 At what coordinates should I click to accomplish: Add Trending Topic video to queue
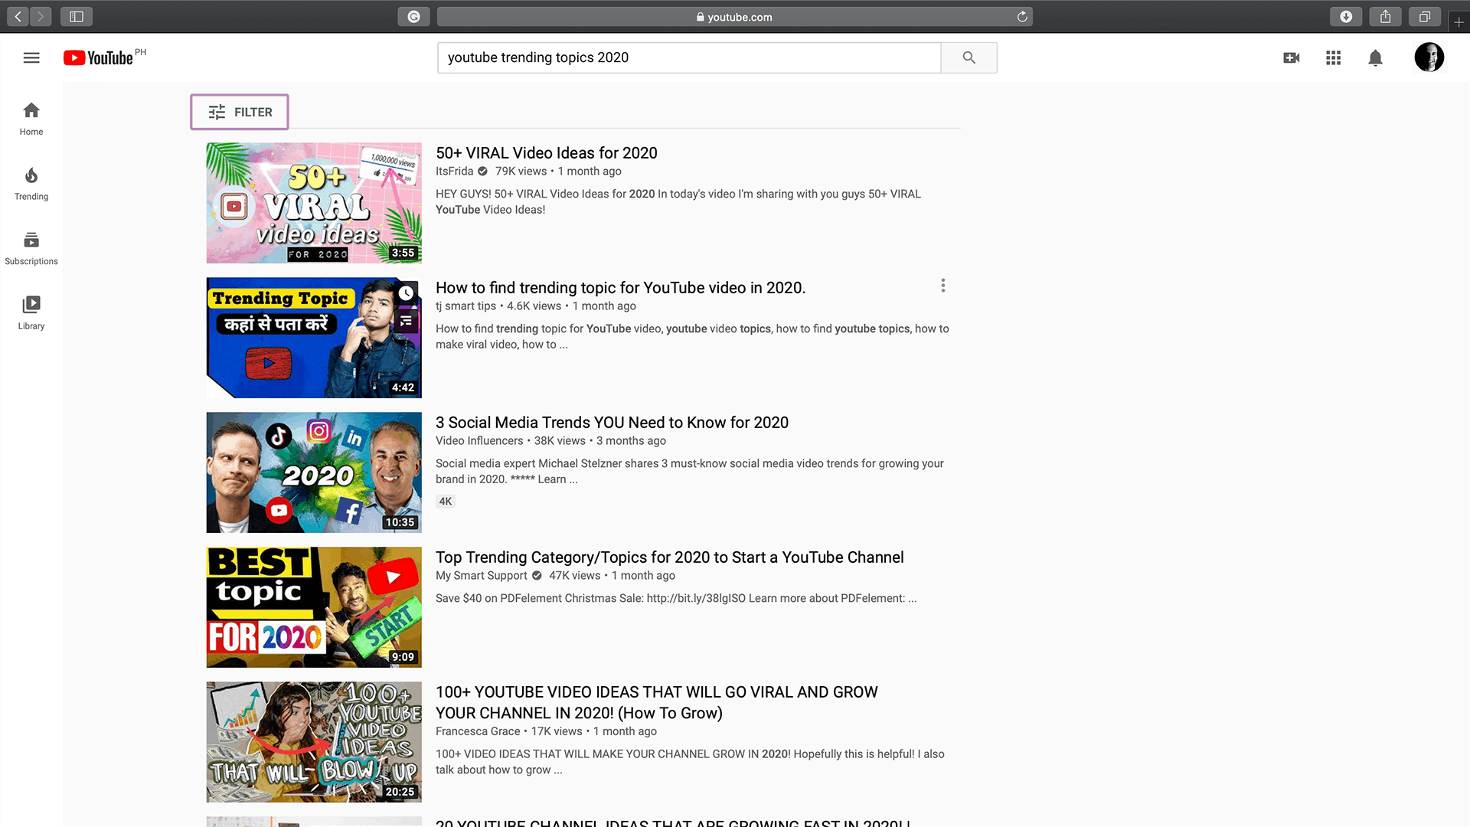click(x=406, y=321)
